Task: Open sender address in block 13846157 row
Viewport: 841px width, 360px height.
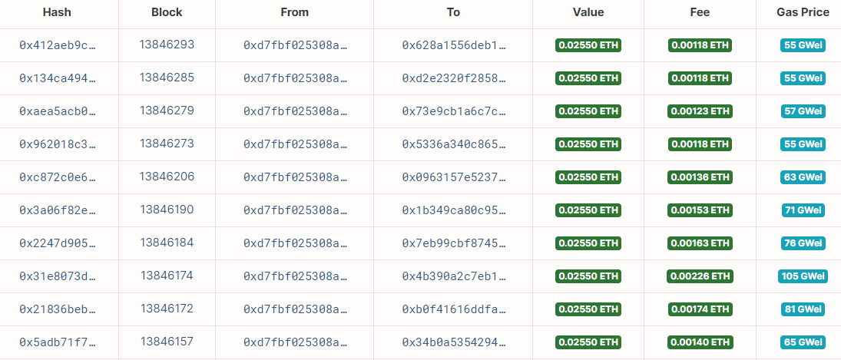Action: [296, 342]
